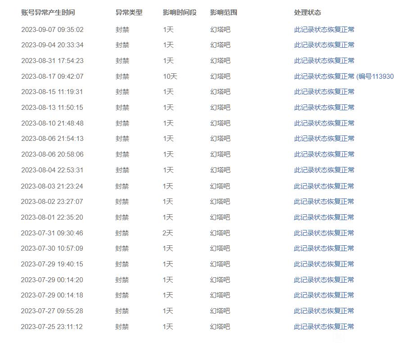The image size is (394, 347).
Task: Open status link for 2023-08-06 21:54:13 record
Action: pyautogui.click(x=324, y=139)
